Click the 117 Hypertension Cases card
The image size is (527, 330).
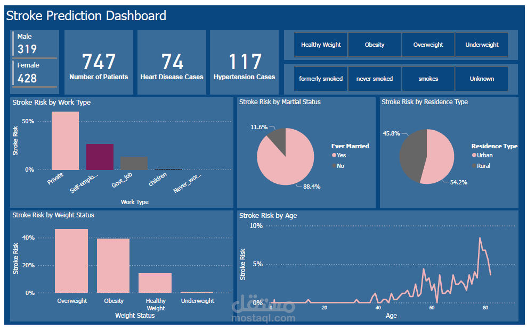coord(245,62)
